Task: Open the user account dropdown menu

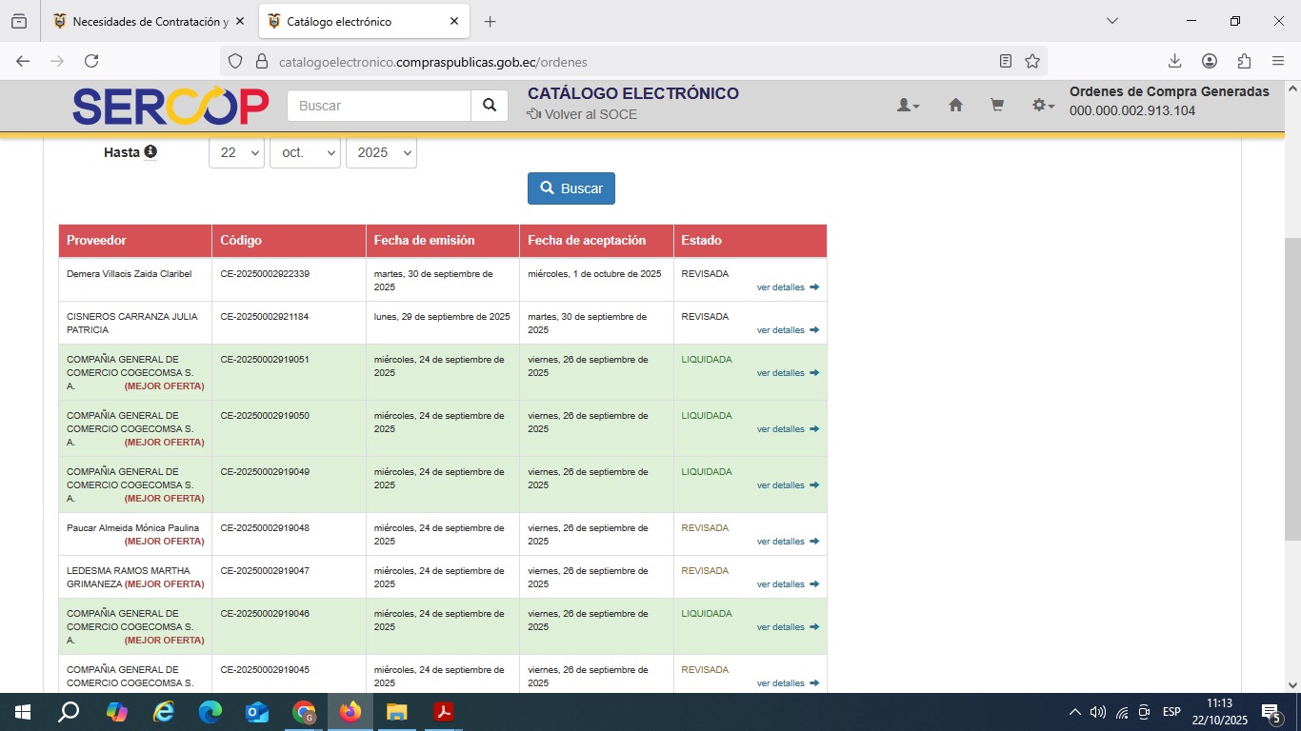Action: click(x=908, y=106)
